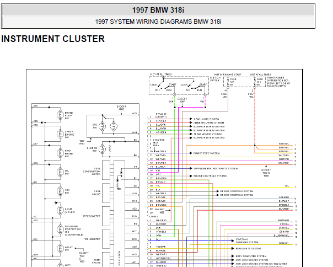Click the 'ASC+T IND' label
This screenshot has width=333, height=267.
[x=69, y=249]
